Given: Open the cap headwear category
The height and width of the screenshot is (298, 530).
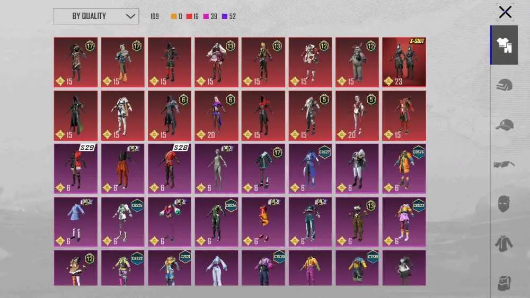Looking at the screenshot, I should [505, 124].
